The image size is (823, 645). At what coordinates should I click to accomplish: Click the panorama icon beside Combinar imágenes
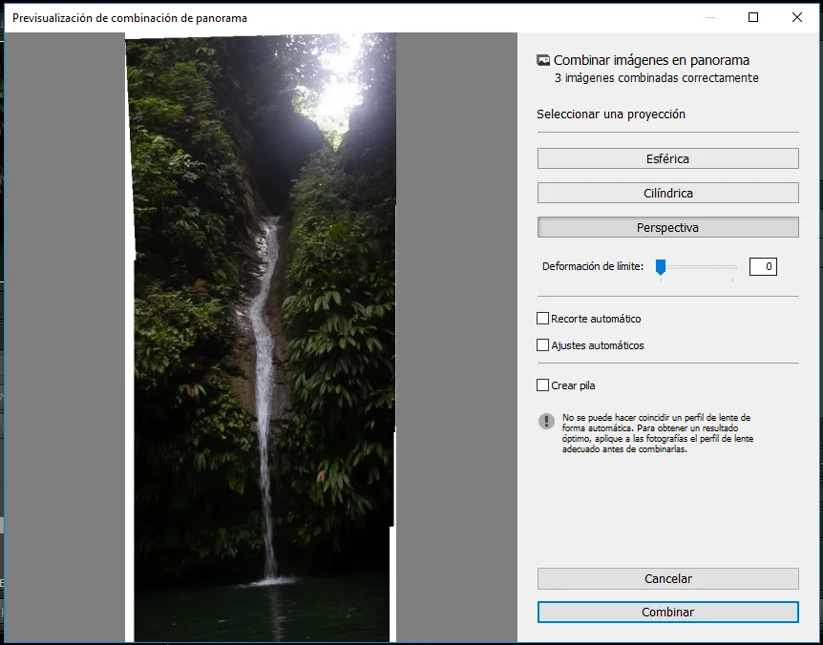(x=543, y=60)
